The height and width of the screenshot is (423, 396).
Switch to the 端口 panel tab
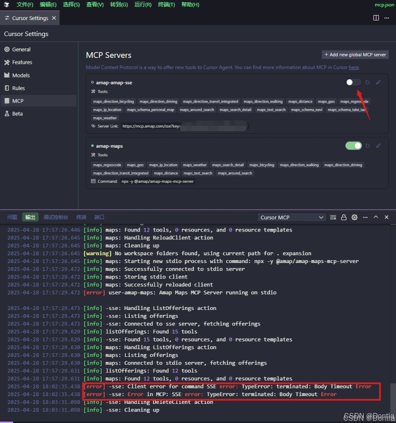click(x=99, y=217)
